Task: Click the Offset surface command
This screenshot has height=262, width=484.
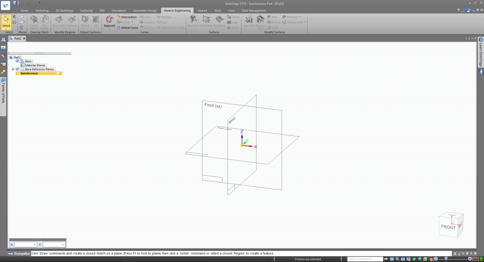Action: (x=233, y=17)
